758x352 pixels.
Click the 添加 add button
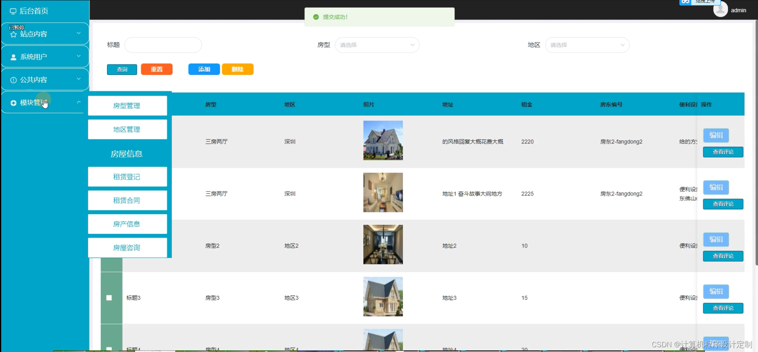pos(204,69)
